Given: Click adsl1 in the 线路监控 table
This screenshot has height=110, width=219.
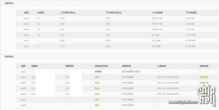Looking at the screenshot, I should pos(26,18).
